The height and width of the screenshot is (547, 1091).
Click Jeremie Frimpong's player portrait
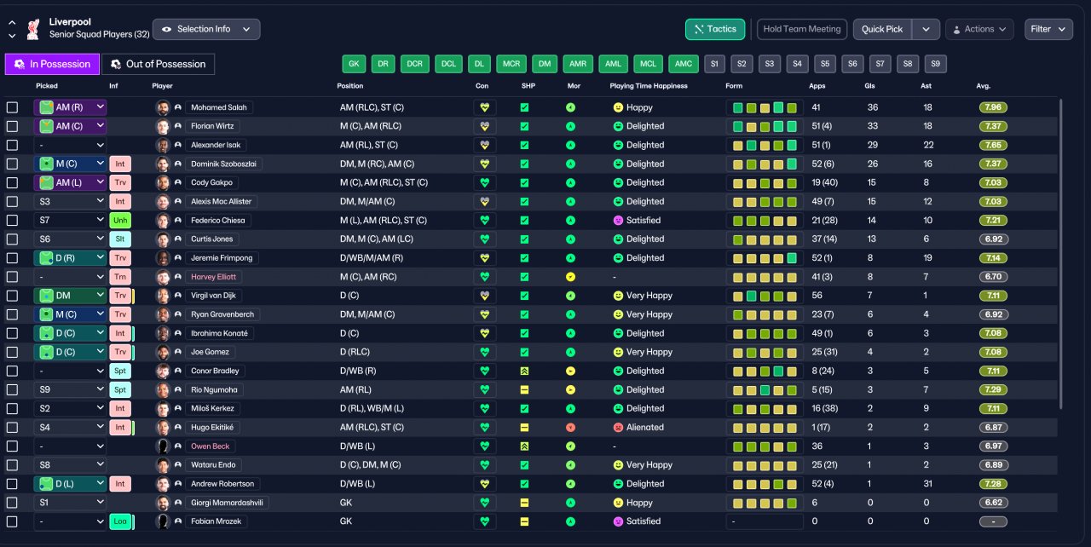point(163,258)
